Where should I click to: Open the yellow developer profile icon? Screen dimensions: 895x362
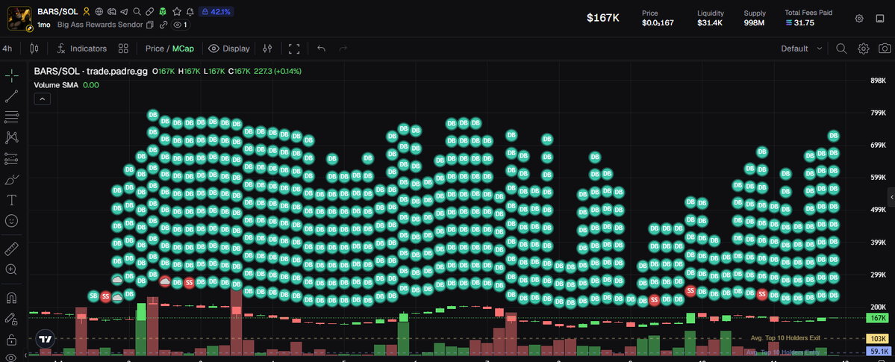86,11
